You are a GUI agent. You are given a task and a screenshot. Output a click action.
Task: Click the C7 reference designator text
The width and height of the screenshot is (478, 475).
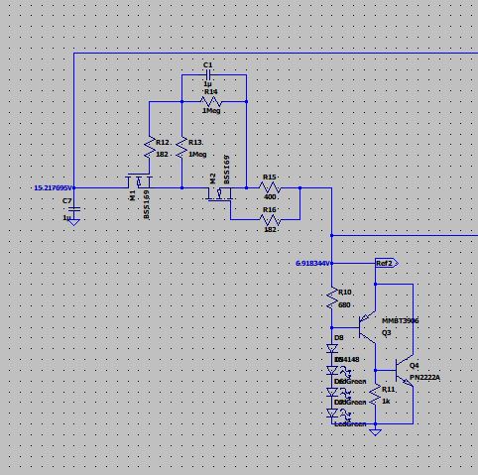coord(66,200)
